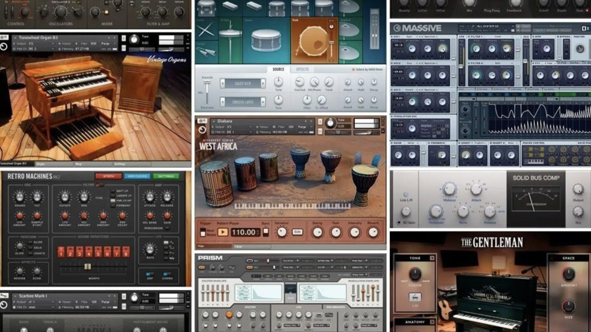Click the Morph slider handle in Retro Machines
The height and width of the screenshot is (332, 591).
click(x=87, y=266)
